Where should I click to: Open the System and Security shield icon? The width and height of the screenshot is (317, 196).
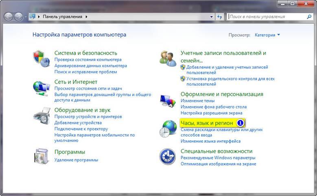(x=42, y=59)
